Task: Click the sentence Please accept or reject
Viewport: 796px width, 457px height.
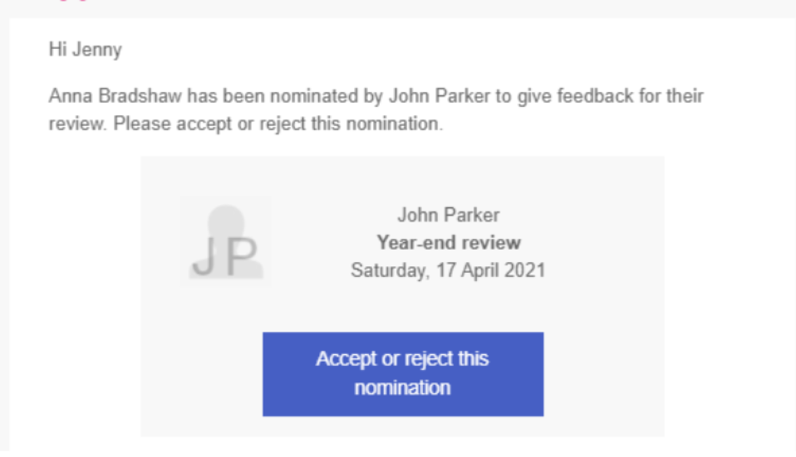Action: pyautogui.click(x=278, y=124)
